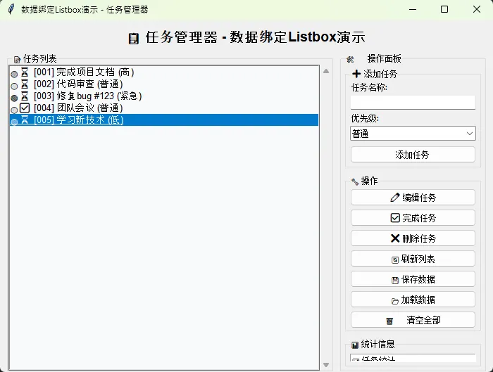Click the 清空全部 button label

(x=423, y=321)
